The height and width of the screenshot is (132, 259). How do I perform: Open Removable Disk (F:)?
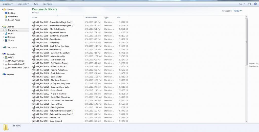coord(16,64)
